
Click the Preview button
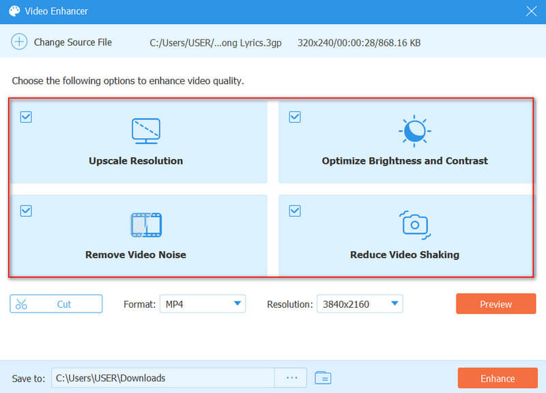click(495, 304)
